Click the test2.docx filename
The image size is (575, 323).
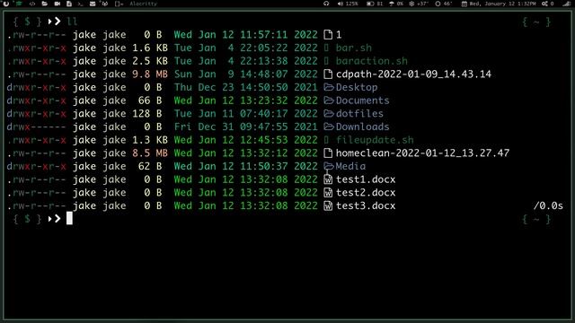(366, 193)
